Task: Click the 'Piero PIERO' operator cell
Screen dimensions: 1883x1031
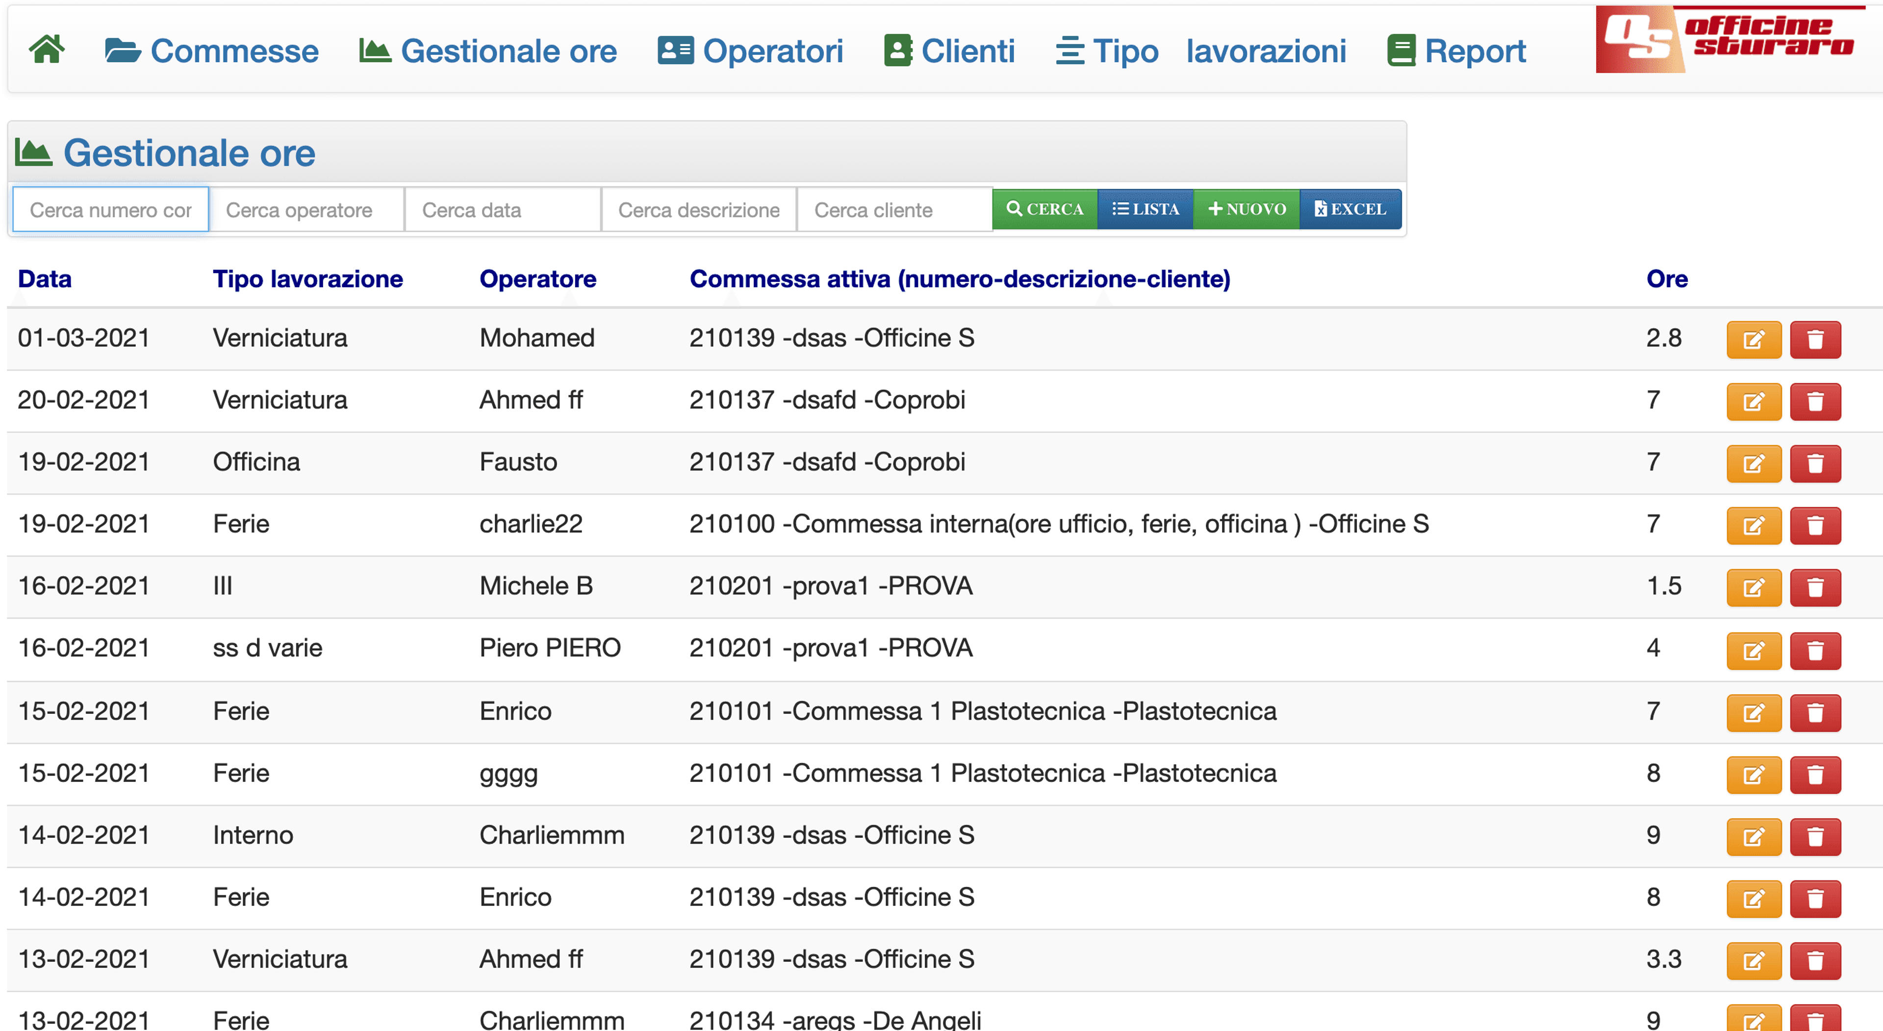Action: 550,648
